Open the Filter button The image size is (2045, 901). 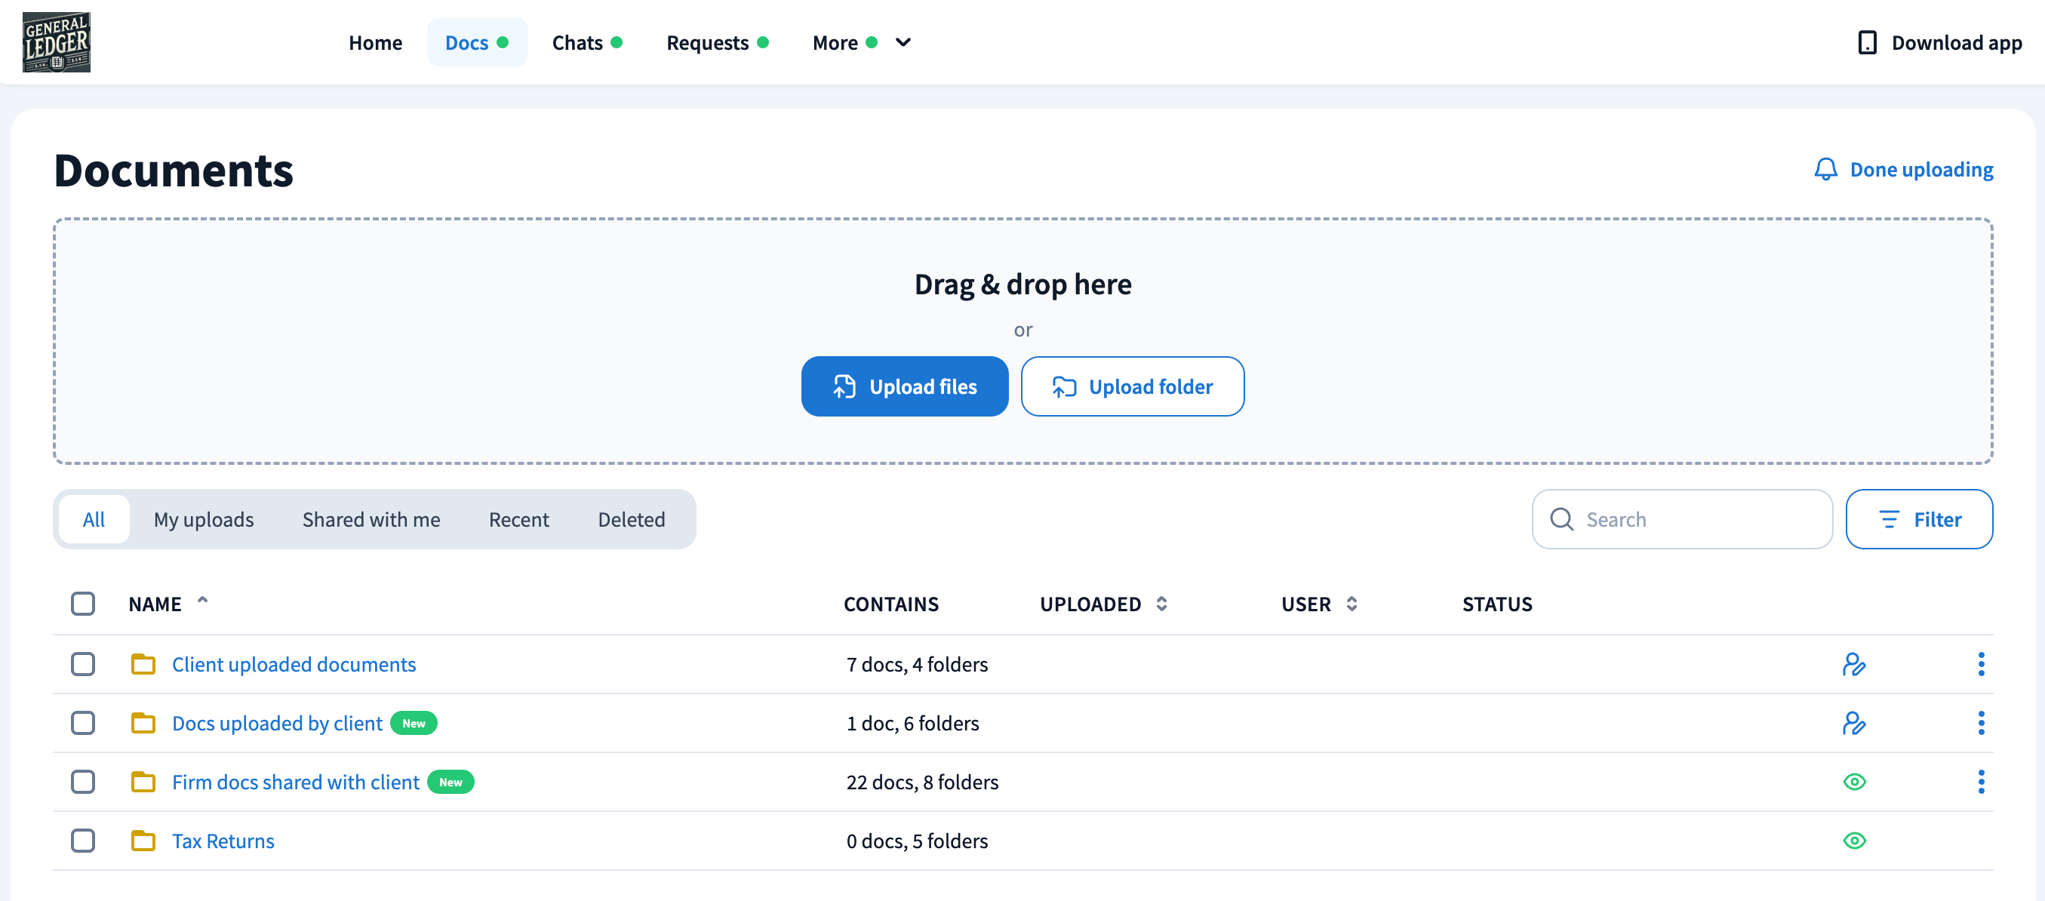[x=1919, y=519]
